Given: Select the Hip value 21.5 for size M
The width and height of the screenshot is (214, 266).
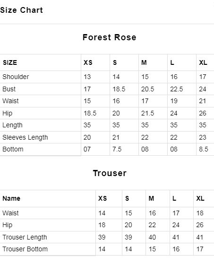Looking at the screenshot, I should [x=148, y=113].
